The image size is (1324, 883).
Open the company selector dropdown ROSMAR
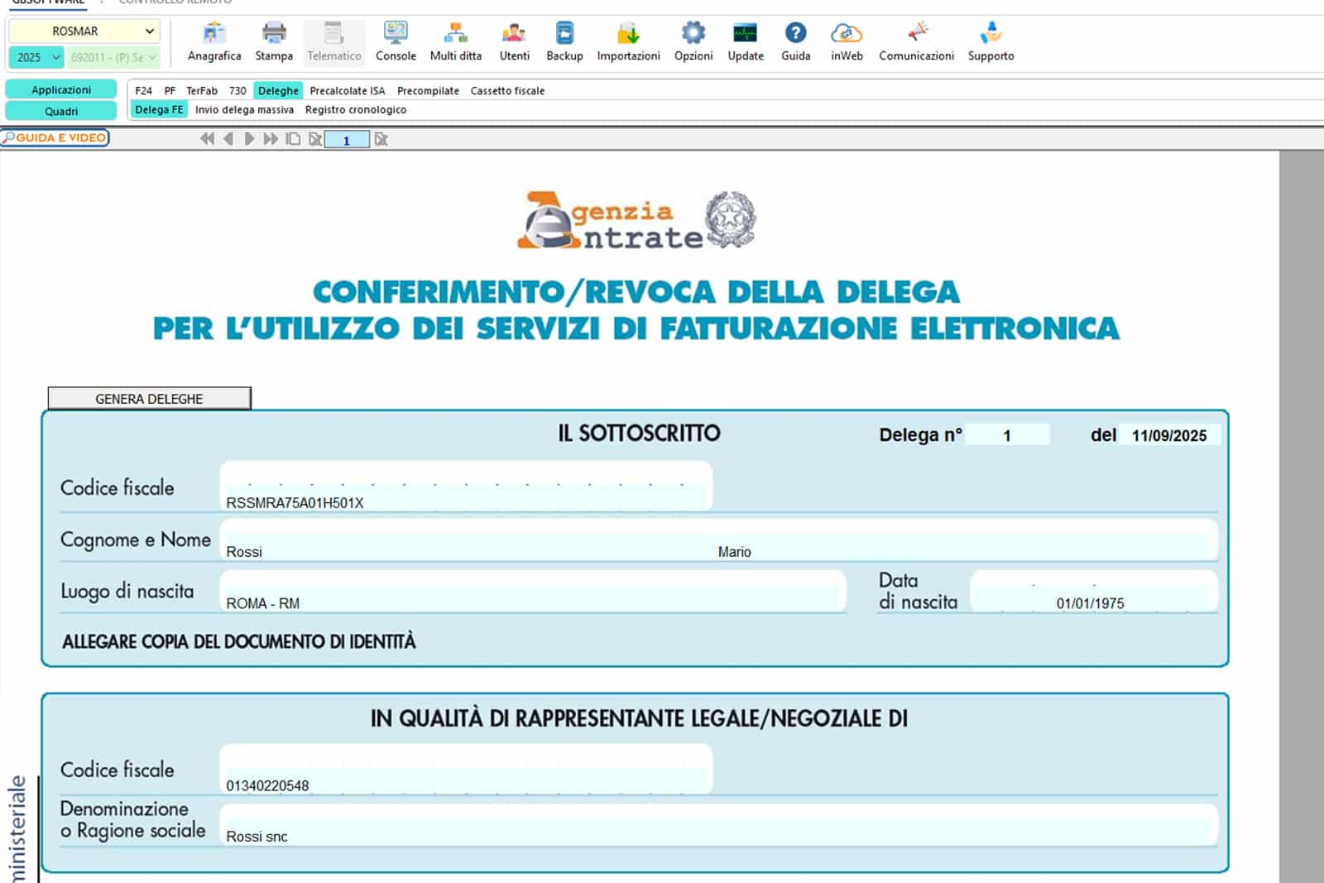[85, 31]
